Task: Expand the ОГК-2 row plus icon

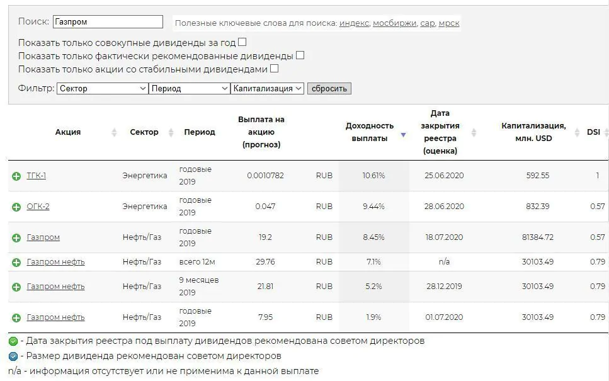Action: 16,207
